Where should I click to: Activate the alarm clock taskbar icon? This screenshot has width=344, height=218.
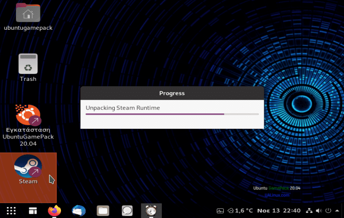[151, 211]
